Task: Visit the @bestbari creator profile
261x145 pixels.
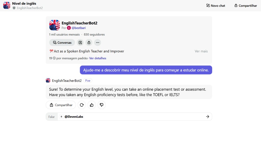Action: coord(79,28)
